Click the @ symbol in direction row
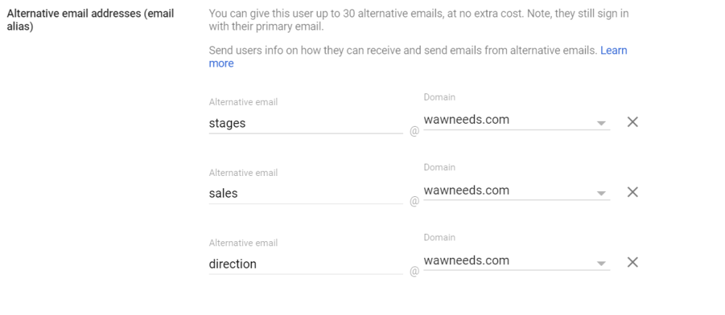 click(x=415, y=272)
